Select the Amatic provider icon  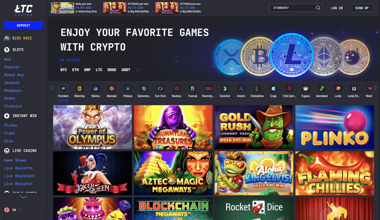pyautogui.click(x=241, y=89)
